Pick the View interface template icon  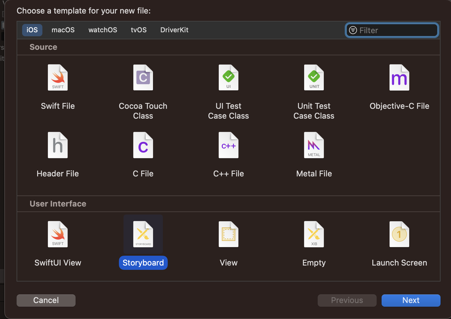229,234
